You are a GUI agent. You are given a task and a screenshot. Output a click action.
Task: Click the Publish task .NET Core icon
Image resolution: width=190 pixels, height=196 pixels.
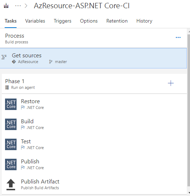click(x=11, y=164)
